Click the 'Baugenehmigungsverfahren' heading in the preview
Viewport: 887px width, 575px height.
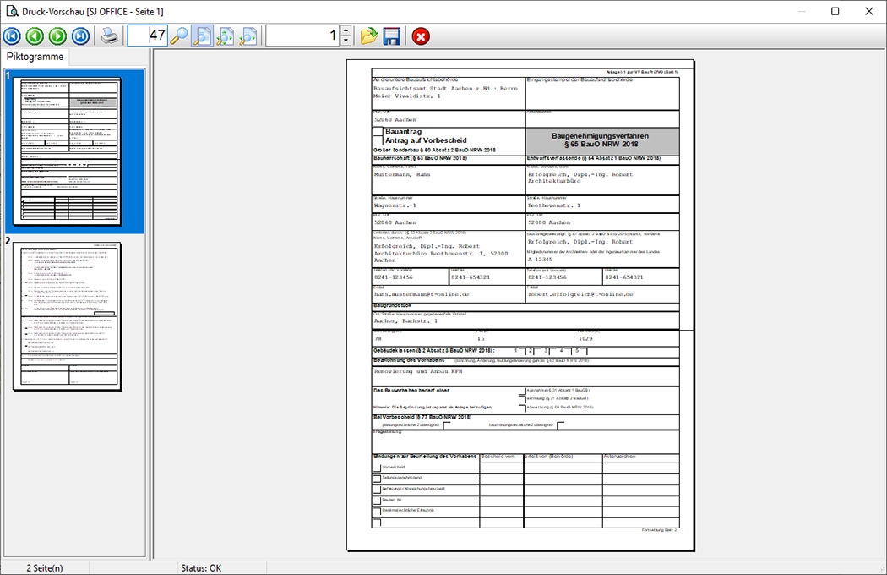(600, 136)
